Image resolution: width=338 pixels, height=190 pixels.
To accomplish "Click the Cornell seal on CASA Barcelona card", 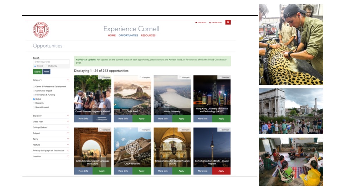I will pos(132,146).
